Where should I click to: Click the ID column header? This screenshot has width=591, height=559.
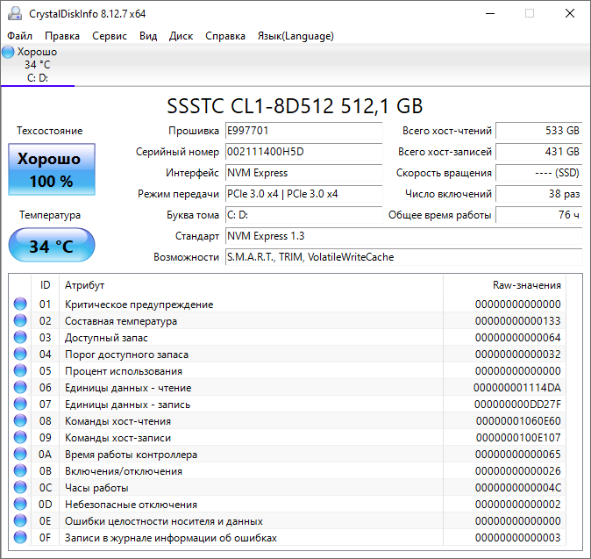(x=45, y=285)
